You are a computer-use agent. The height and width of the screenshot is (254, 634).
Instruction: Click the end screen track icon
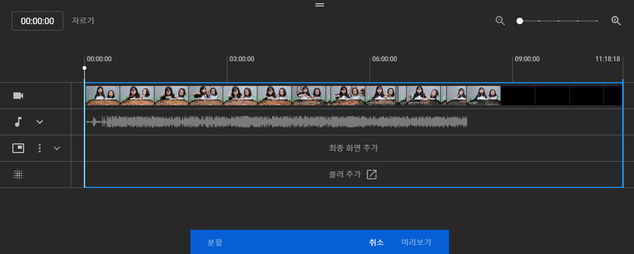(x=18, y=148)
